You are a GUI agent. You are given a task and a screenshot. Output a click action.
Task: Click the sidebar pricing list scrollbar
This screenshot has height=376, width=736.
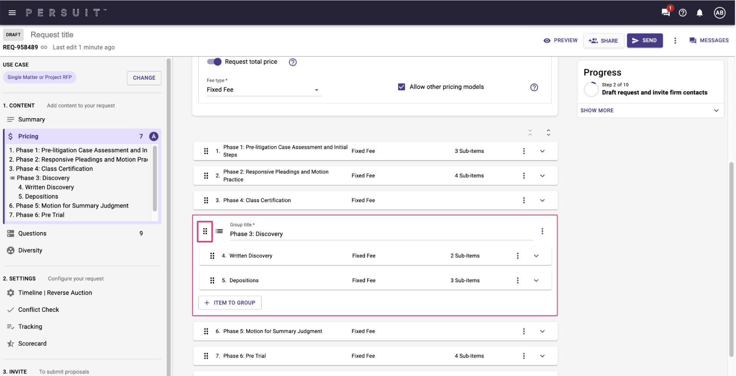point(155,178)
